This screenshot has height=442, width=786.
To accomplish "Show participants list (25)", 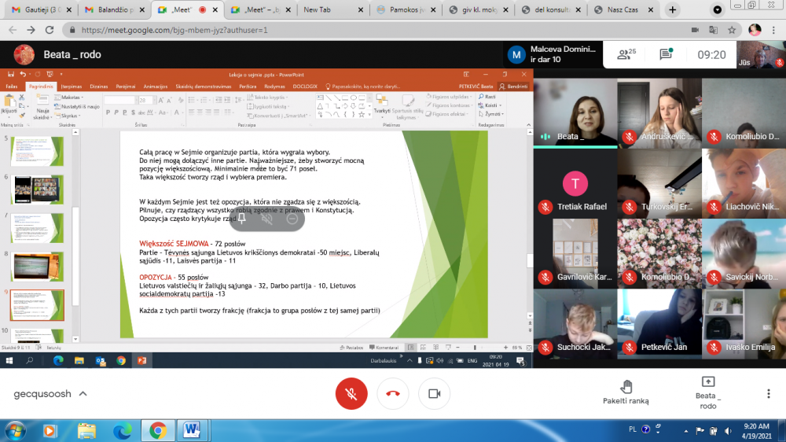I will tap(626, 54).
